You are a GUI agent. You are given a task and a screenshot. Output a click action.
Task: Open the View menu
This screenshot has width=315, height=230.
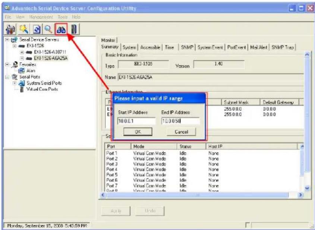(x=20, y=17)
